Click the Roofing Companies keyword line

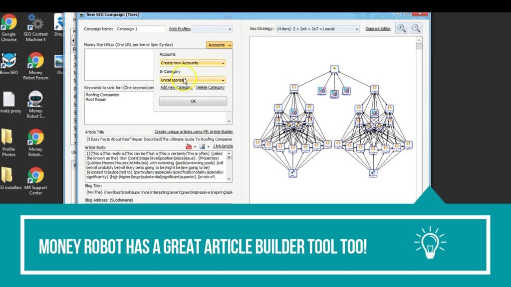pos(102,95)
